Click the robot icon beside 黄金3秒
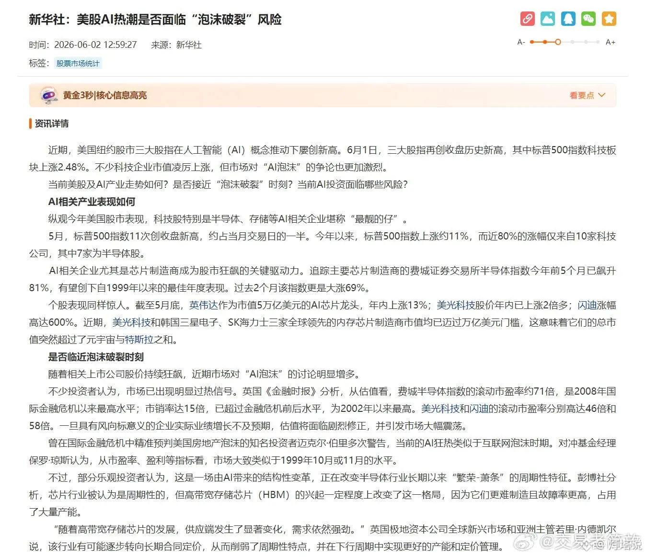 pyautogui.click(x=48, y=95)
